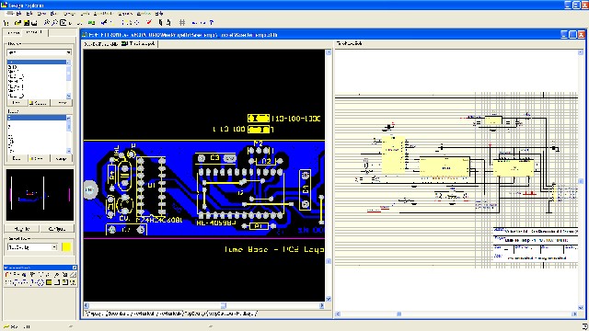Click the open folder icon in the main toolbar
This screenshot has height=331, width=589.
click(x=17, y=22)
